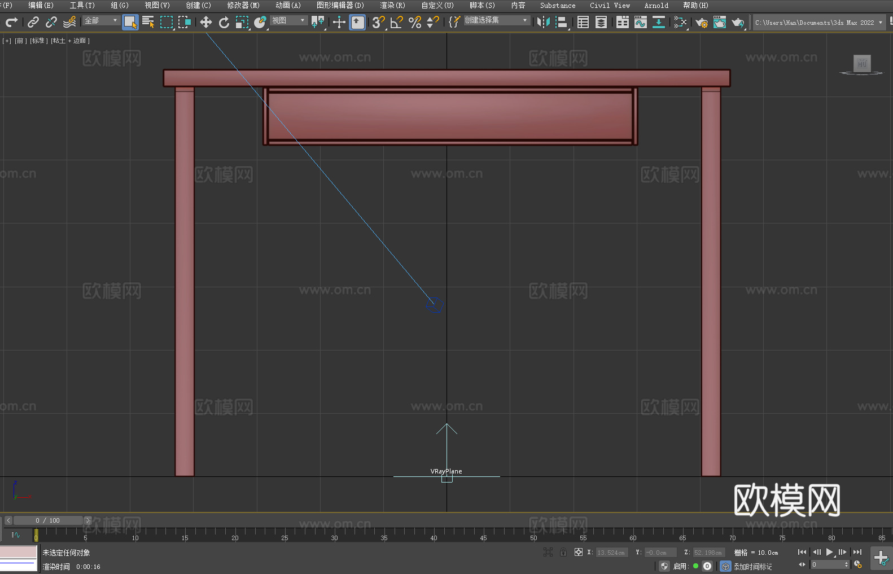The image size is (893, 574).
Task: Open selection filter dropdown 全部
Action: pos(102,20)
